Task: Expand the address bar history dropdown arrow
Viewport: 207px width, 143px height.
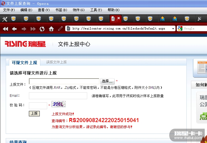Action: click(173, 29)
